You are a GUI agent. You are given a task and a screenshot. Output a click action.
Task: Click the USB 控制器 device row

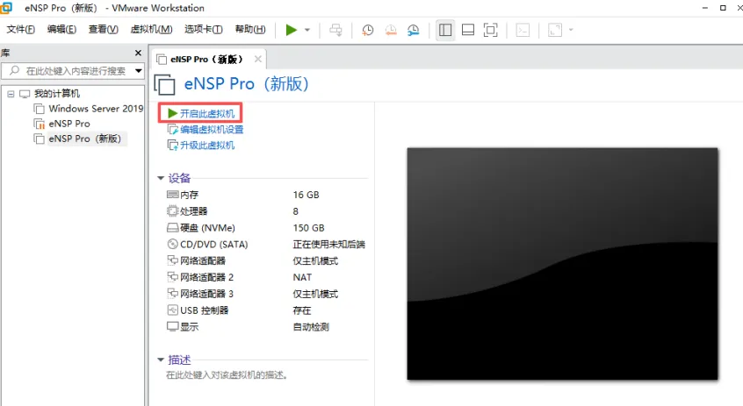[x=265, y=310]
